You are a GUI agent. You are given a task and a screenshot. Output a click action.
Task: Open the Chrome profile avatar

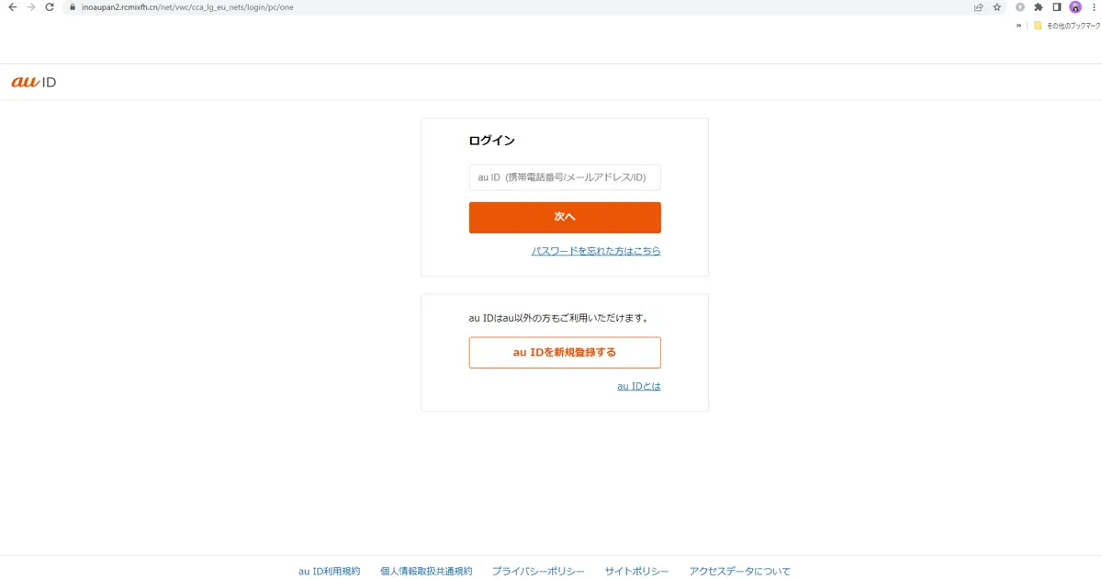[1075, 7]
